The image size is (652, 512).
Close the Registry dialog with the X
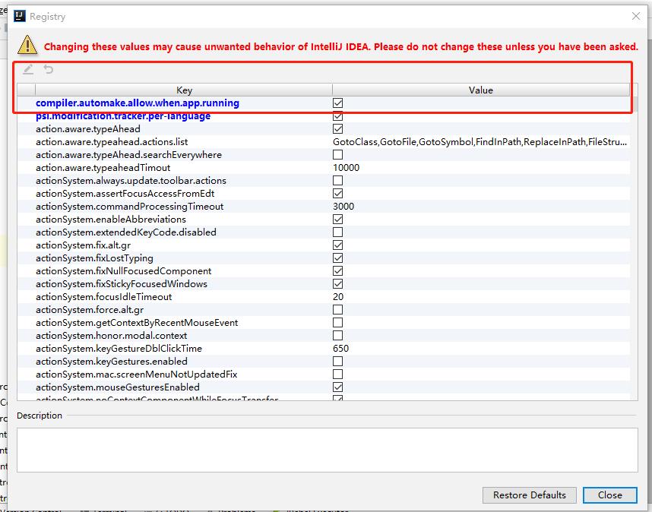[x=636, y=16]
